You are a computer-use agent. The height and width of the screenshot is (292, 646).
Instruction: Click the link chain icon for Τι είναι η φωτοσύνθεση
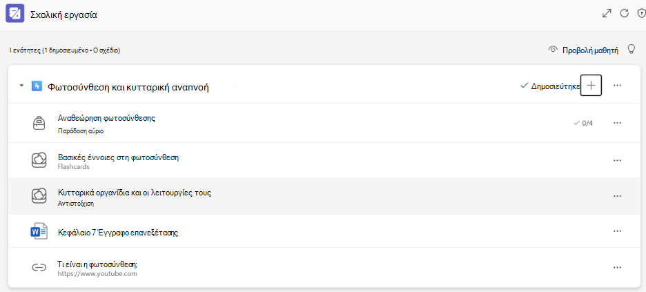click(x=39, y=267)
